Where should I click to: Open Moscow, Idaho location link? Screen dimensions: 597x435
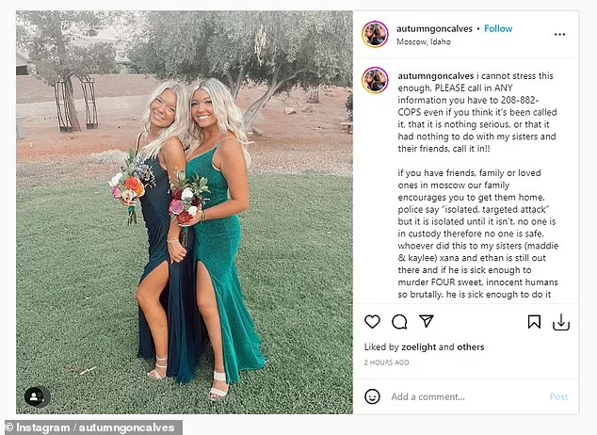(x=424, y=41)
